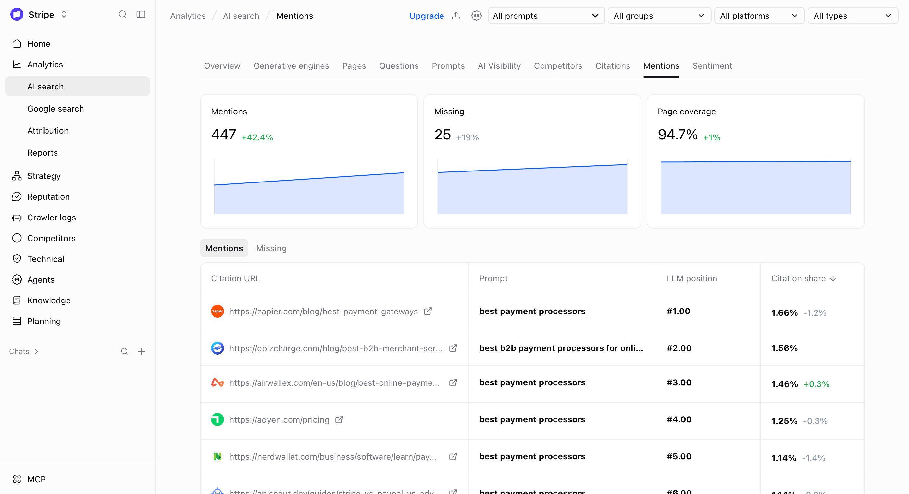
Task: Click the LLM position column header
Action: (x=691, y=278)
